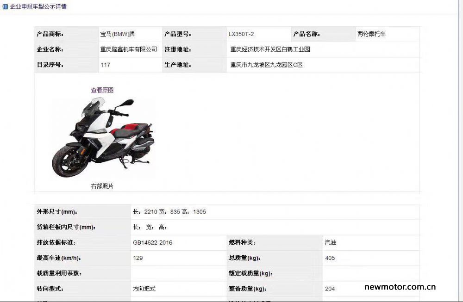This screenshot has height=302, width=463.
Task: Select the dimensions value 长：2210 宽：835 高：1305
Action: pos(169,212)
